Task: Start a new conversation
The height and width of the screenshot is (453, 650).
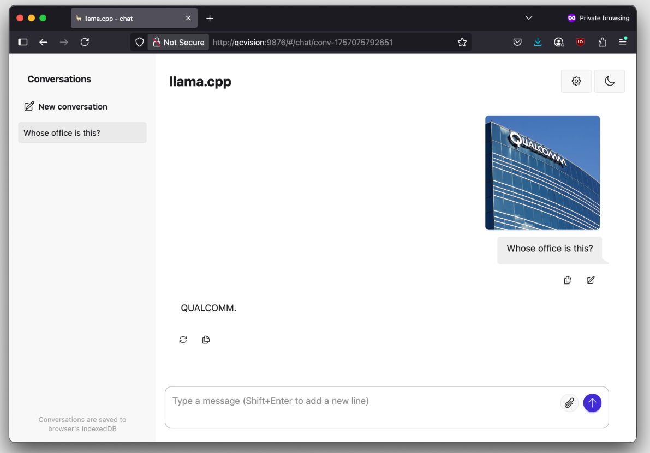Action: point(66,106)
